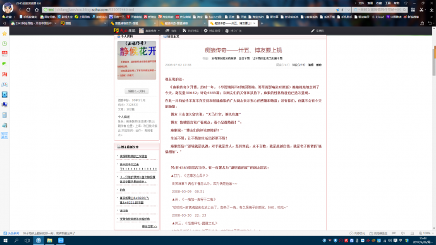
Task: Open the 工具 menu
Action: (388, 3)
